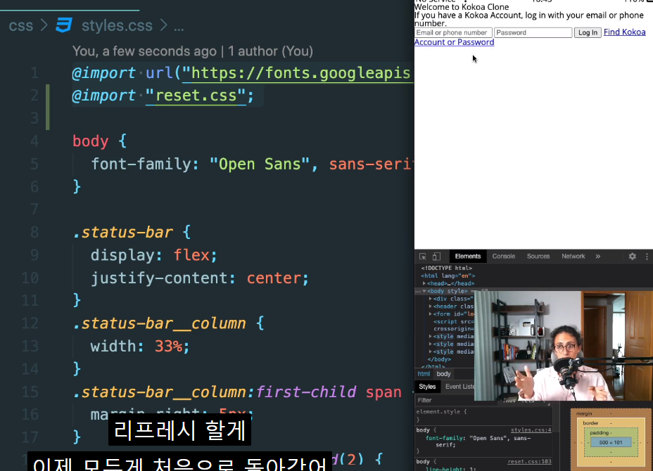Click the width: 33% value
This screenshot has height=471, width=653.
(169, 346)
